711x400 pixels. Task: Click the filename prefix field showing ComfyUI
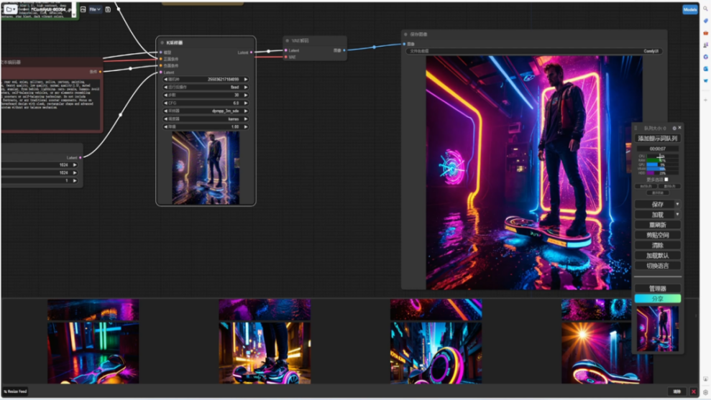[x=534, y=51]
